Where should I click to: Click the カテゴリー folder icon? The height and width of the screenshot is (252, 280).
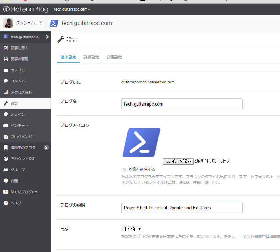tap(6, 70)
